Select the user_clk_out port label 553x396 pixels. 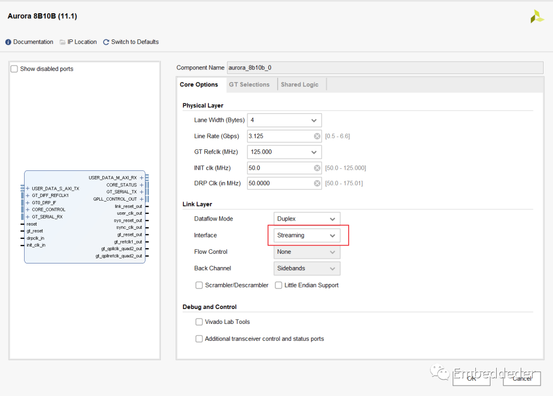click(130, 213)
